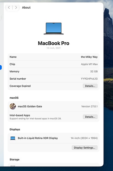Screen dimensions: 113x171
Task: Click the Coverage Expired label
Action: (20, 86)
